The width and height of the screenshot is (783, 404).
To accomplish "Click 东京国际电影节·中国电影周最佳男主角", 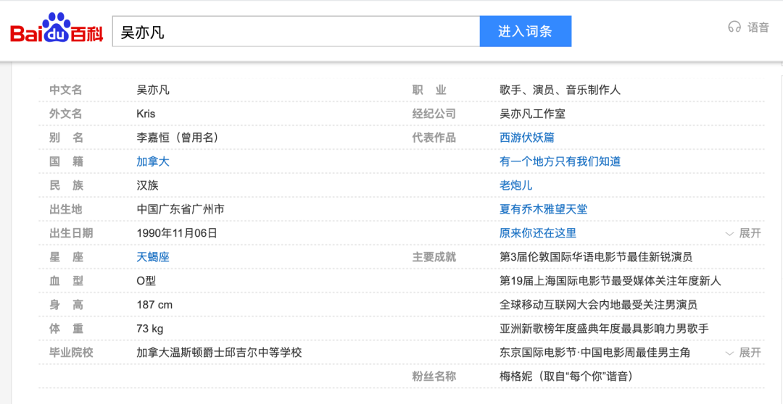I will click(594, 353).
